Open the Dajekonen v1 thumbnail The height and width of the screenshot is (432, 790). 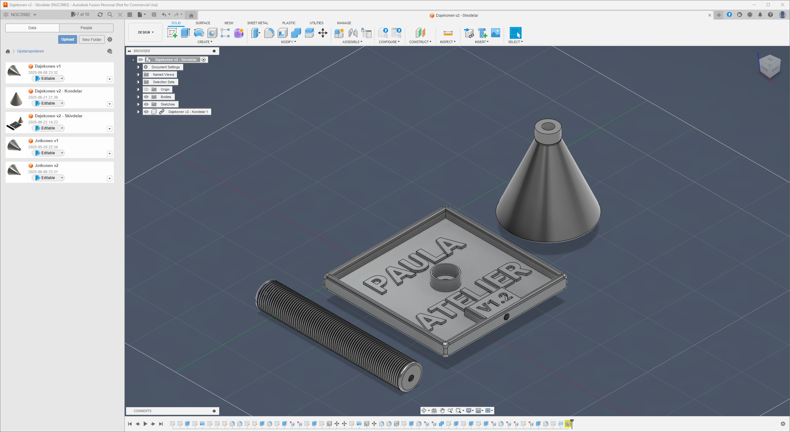point(14,71)
